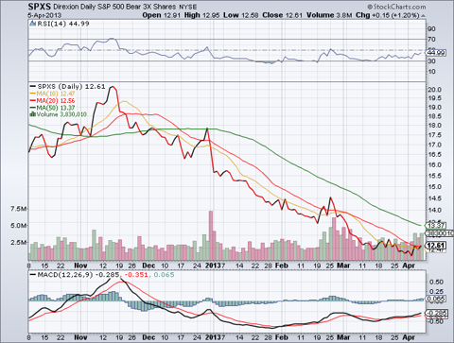Image resolution: width=454 pixels, height=343 pixels.
Task: Click the 16.0 price axis label
Action: [434, 164]
